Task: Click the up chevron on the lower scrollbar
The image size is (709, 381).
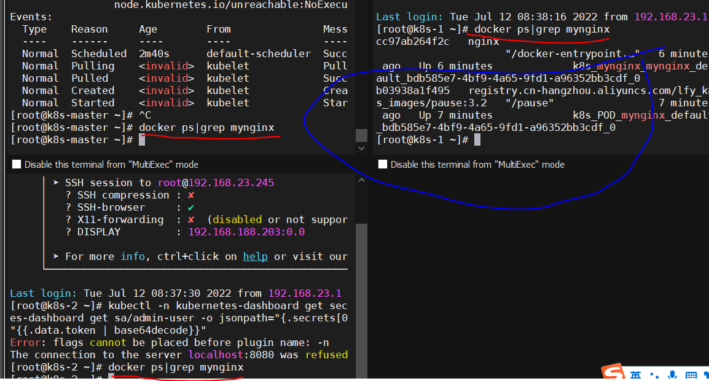Action: coord(361,179)
